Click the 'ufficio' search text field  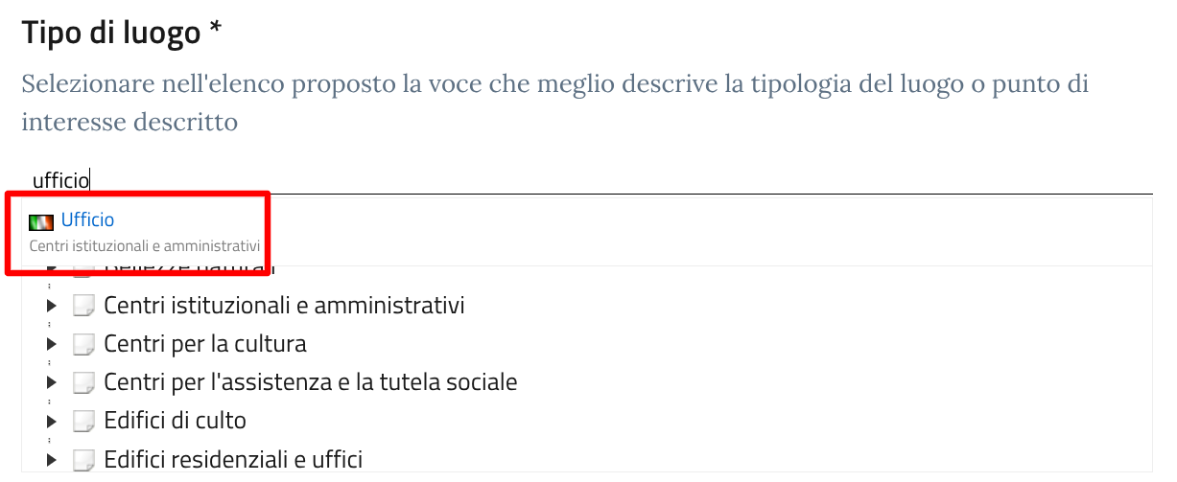[588, 179]
